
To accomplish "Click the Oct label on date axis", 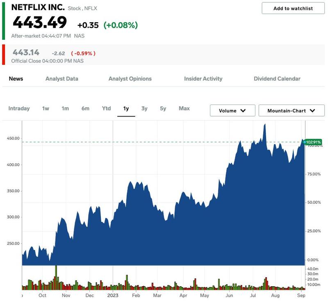I will 42,295.
